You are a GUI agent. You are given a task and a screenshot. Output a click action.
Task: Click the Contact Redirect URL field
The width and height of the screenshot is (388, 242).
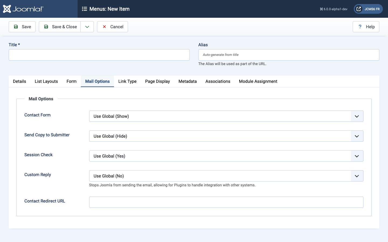pyautogui.click(x=226, y=202)
